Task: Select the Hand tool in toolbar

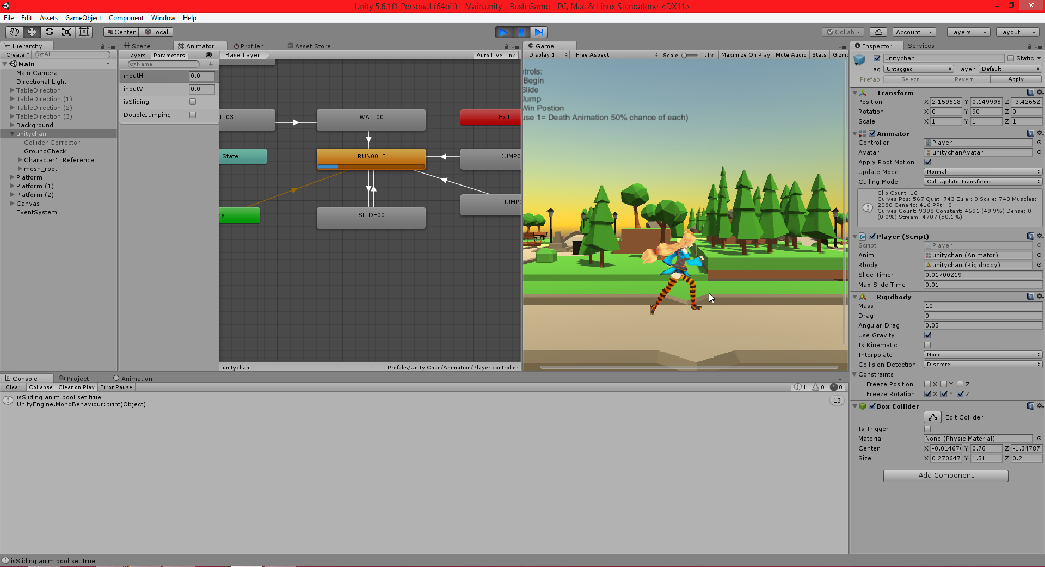Action: click(14, 32)
